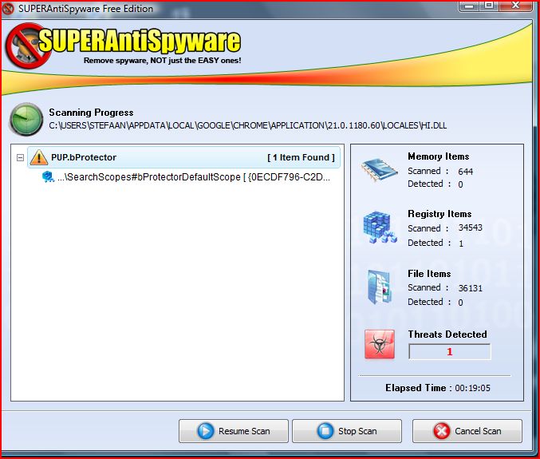Click the 'Memory Items' heading
This screenshot has height=459, width=540.
click(x=439, y=156)
